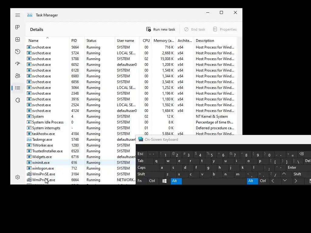The height and width of the screenshot is (233, 311).
Task: Click the System Idle Process row icon
Action: (29, 122)
